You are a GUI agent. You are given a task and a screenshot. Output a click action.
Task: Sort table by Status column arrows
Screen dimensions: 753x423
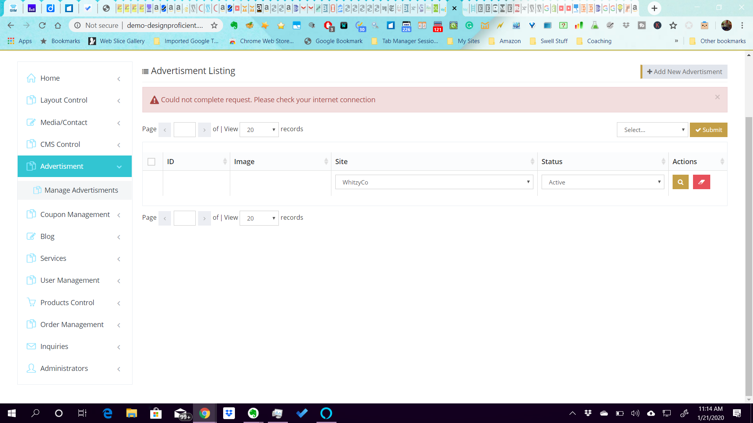tap(663, 161)
